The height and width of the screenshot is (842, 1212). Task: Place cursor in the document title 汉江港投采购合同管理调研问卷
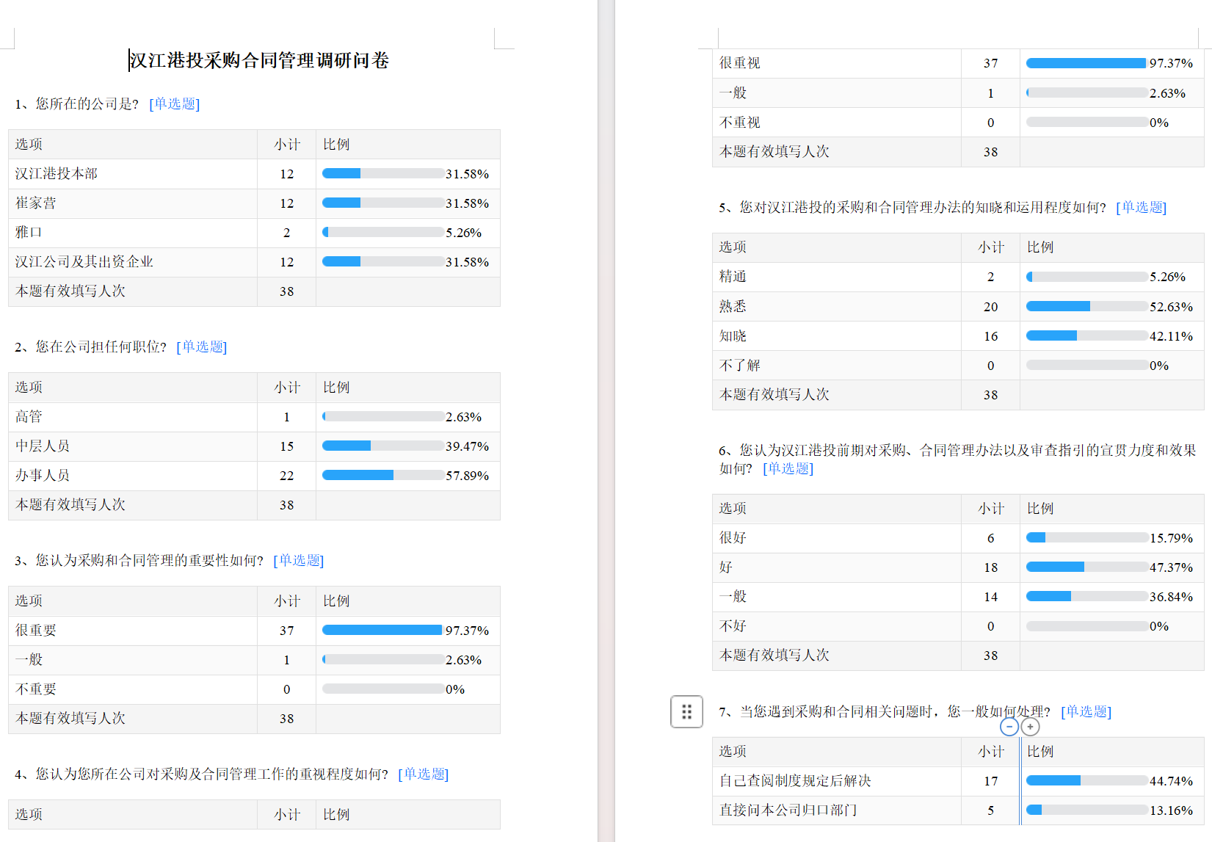pyautogui.click(x=259, y=60)
